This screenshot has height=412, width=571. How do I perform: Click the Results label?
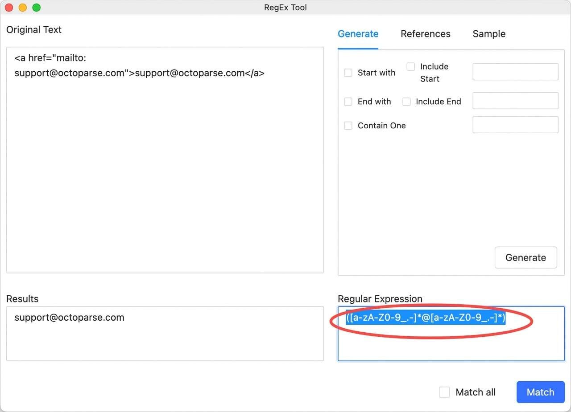22,299
